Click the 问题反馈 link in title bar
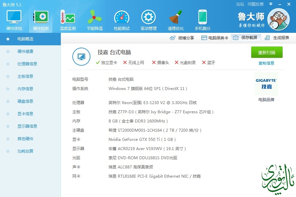Viewport: 296px width, 197px height. [x=256, y=4]
